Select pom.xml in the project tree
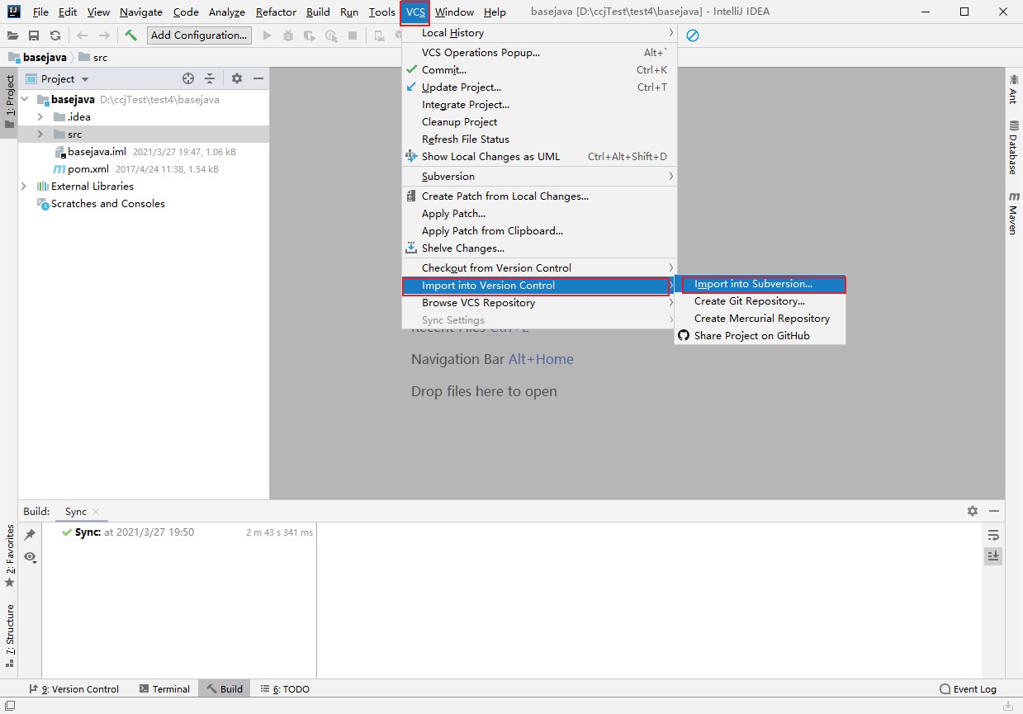 point(88,169)
